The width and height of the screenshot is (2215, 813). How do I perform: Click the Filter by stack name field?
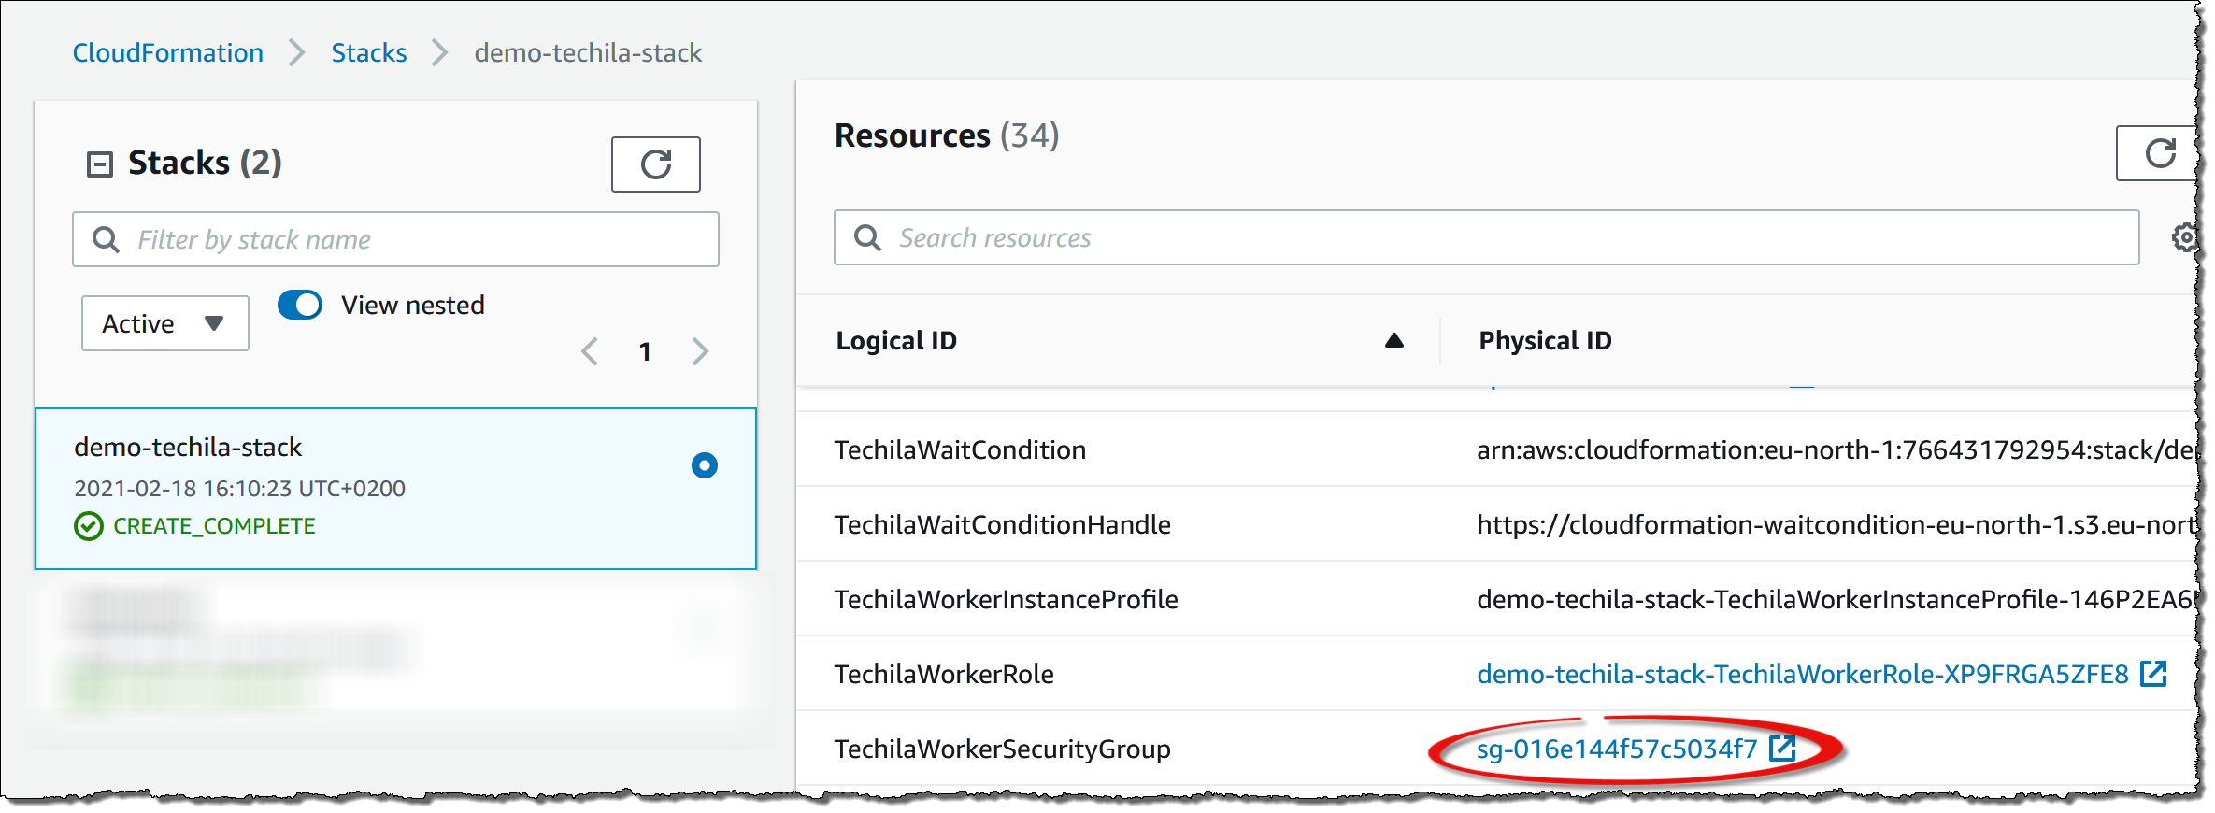[411, 239]
